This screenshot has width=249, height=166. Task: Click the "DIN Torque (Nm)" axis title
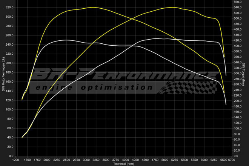pos(244,75)
